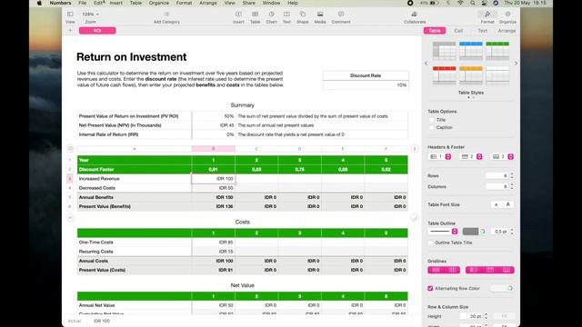This screenshot has height=327, width=582.
Task: Click the alternating row color swatch
Action: 497,288
